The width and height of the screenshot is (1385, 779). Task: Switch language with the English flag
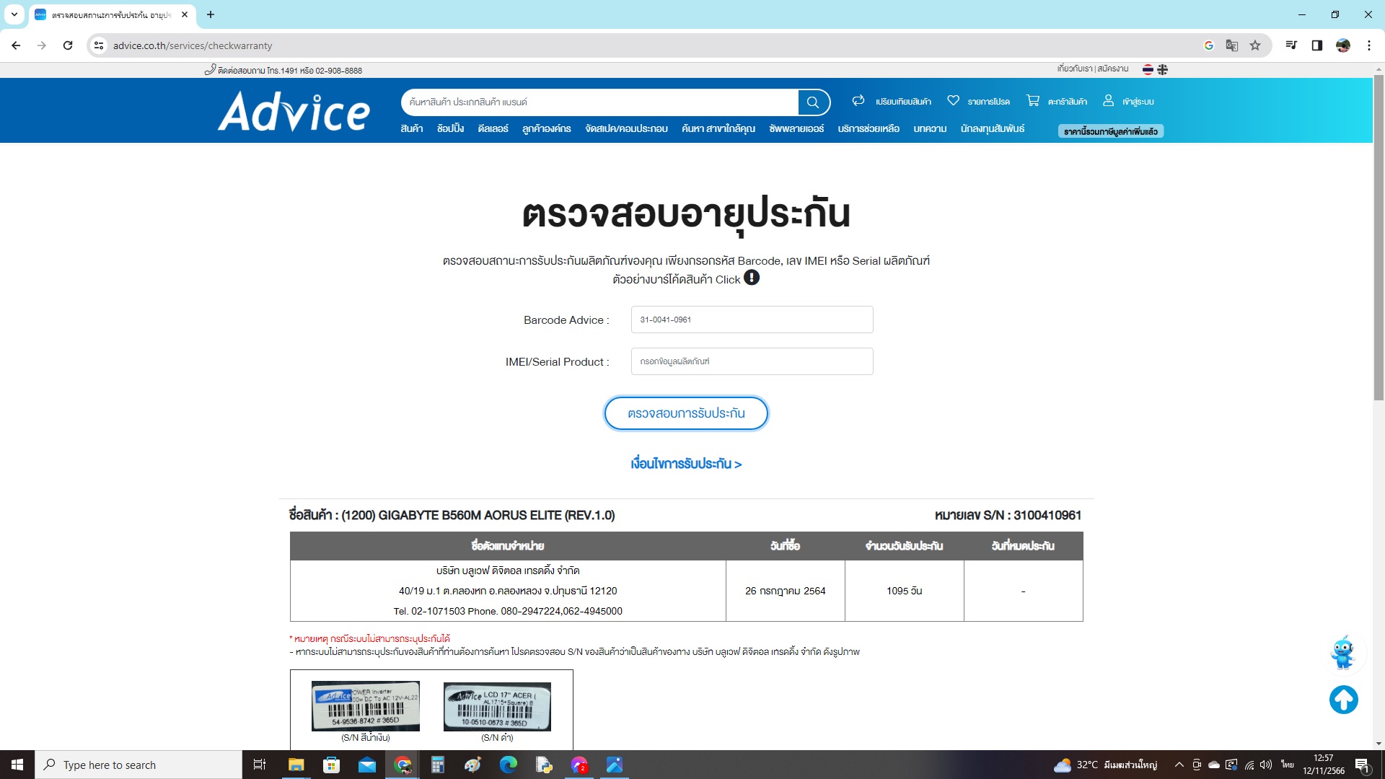pos(1163,70)
